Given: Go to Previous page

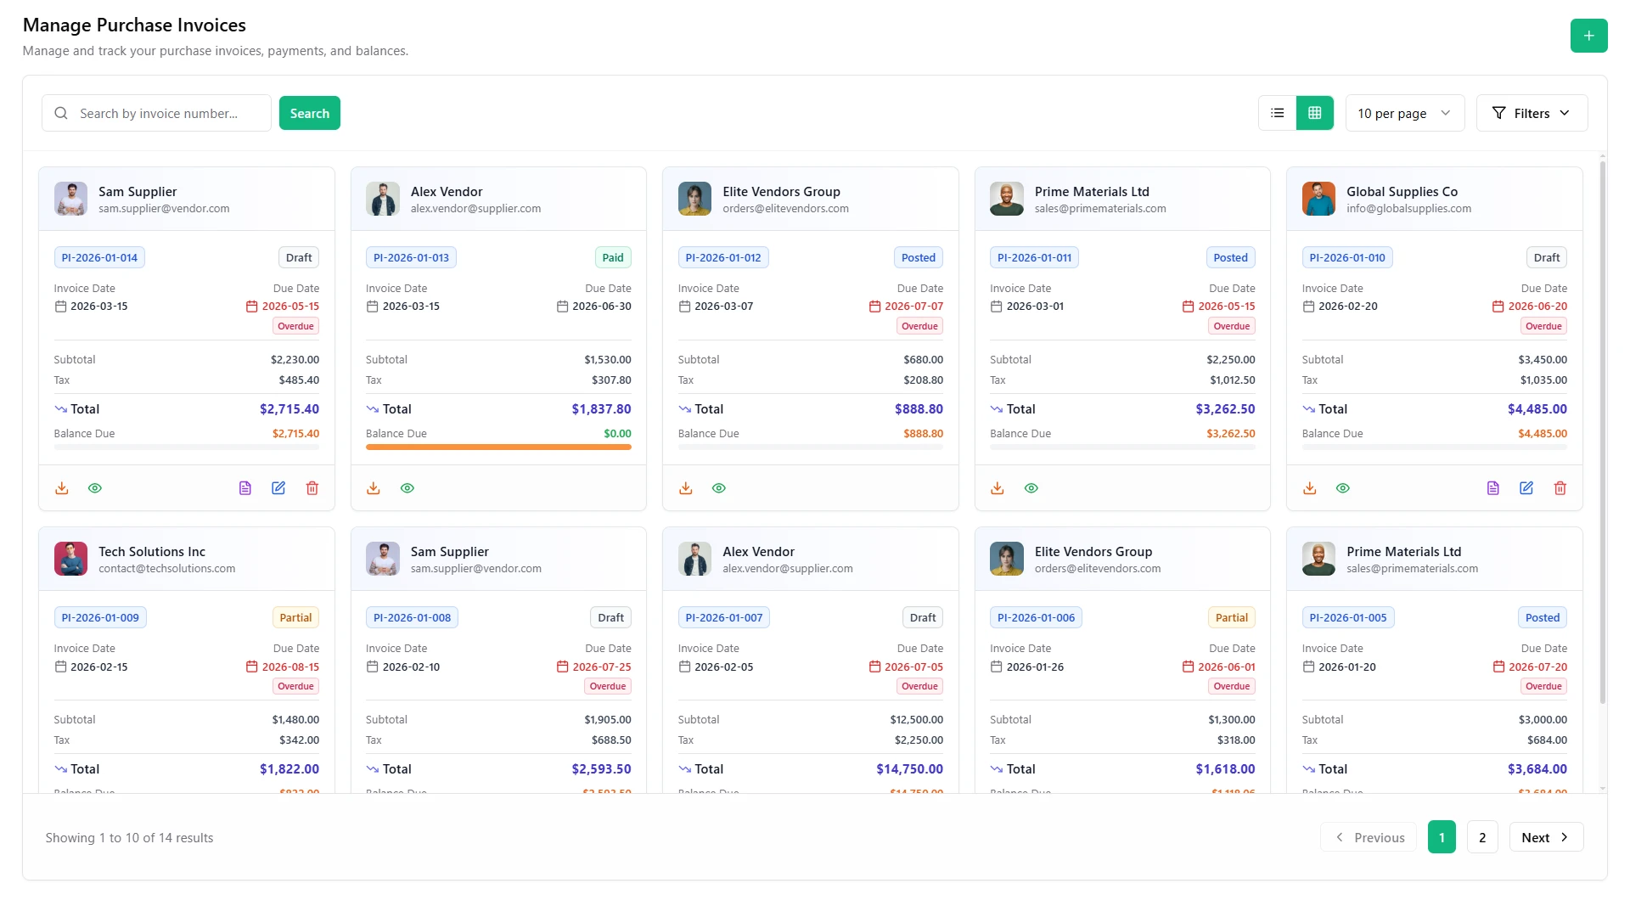Looking at the screenshot, I should pyautogui.click(x=1369, y=837).
